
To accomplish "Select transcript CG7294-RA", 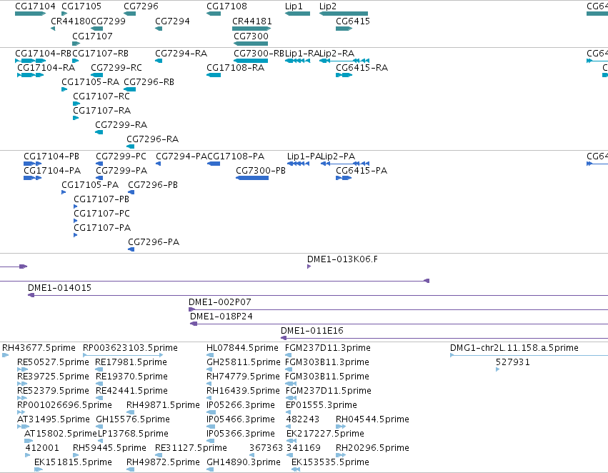I will tap(159, 61).
